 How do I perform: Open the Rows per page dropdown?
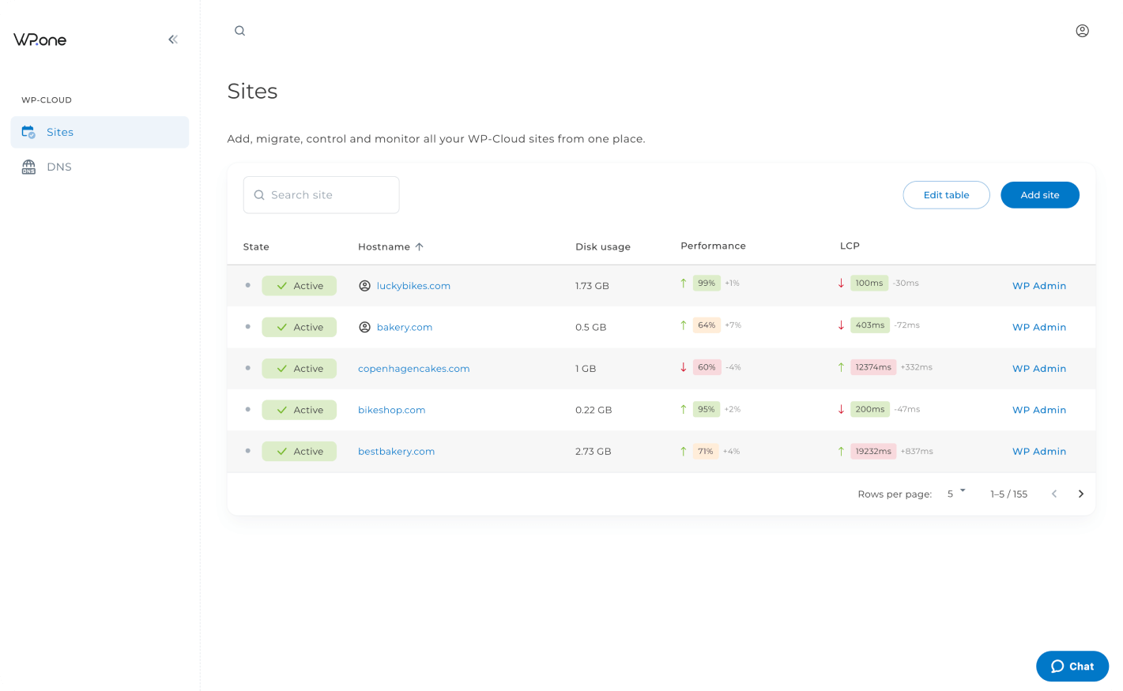[x=956, y=494]
